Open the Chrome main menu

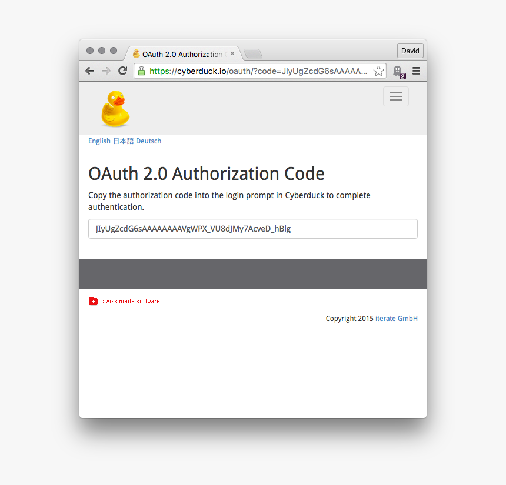[x=417, y=71]
